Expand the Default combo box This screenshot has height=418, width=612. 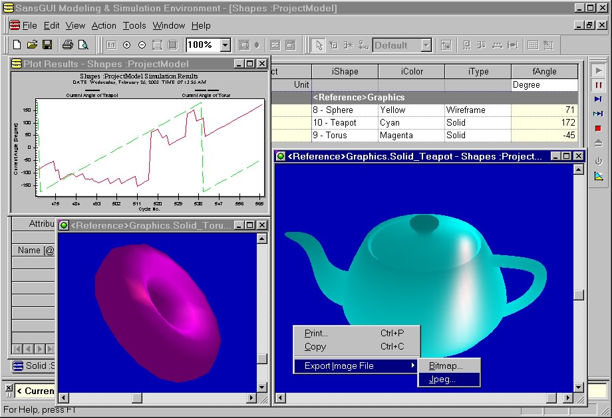tap(425, 45)
